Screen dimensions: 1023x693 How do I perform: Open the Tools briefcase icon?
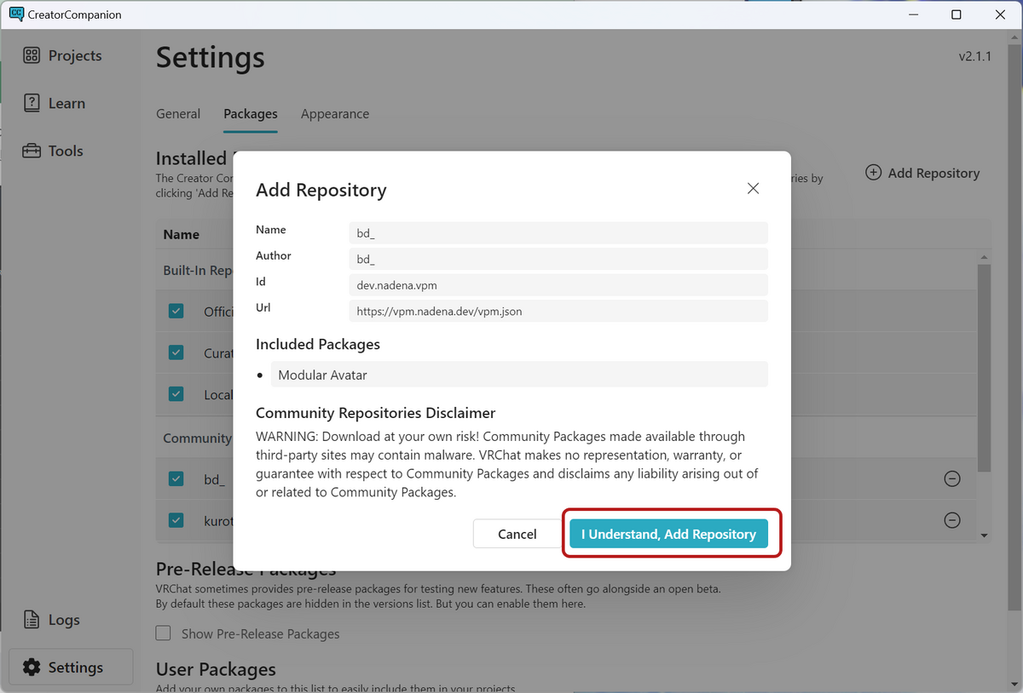tap(32, 152)
